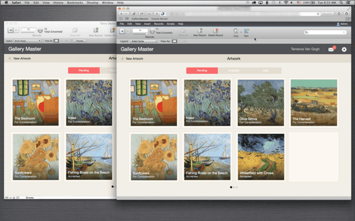
Task: Open Spotlight search in the menu bar
Action: [341, 3]
